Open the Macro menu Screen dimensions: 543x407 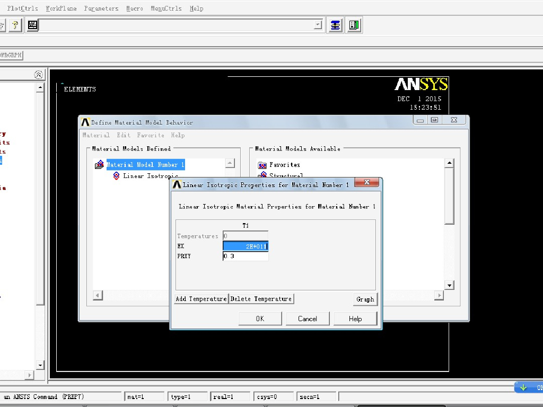pyautogui.click(x=135, y=8)
